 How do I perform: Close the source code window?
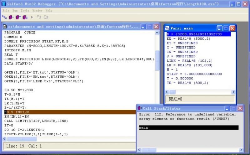(156, 27)
